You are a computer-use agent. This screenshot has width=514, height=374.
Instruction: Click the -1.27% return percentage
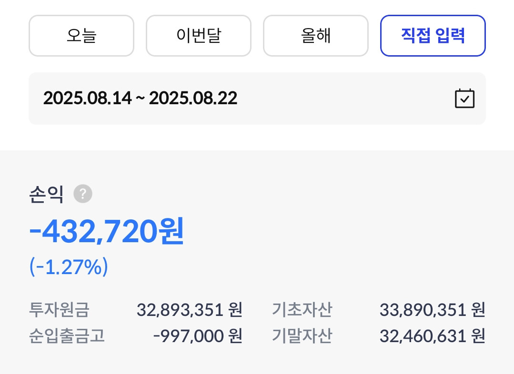coord(69,267)
